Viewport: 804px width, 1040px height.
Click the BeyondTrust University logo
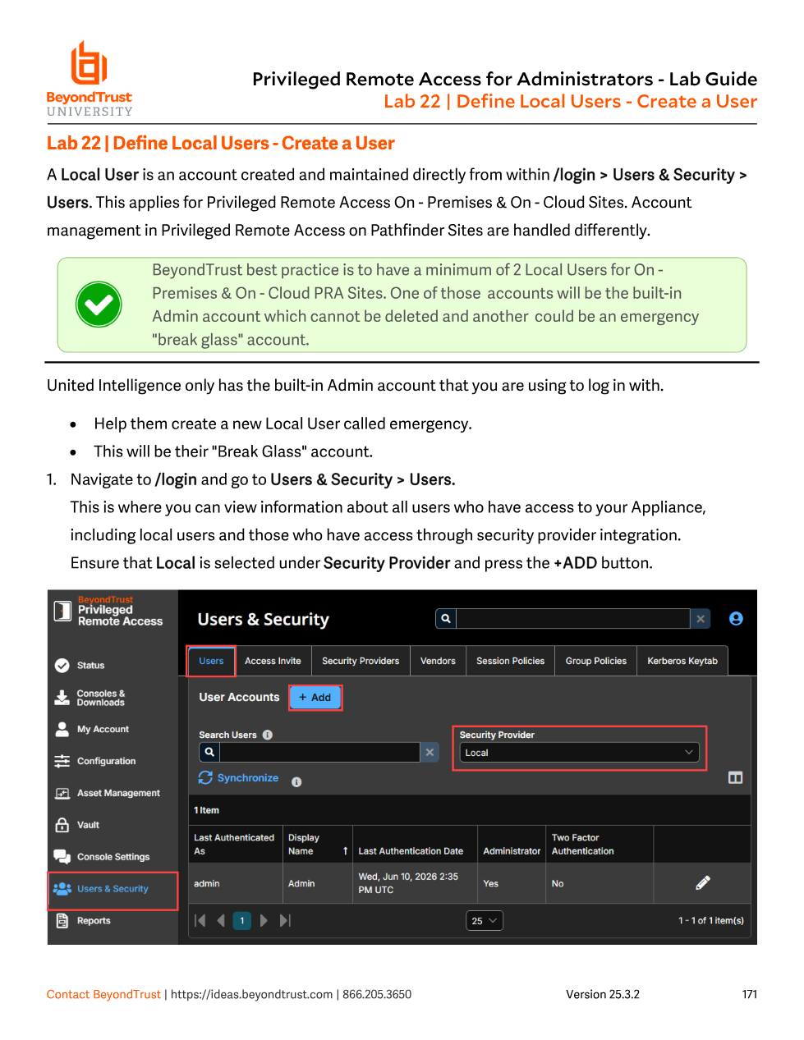90,79
